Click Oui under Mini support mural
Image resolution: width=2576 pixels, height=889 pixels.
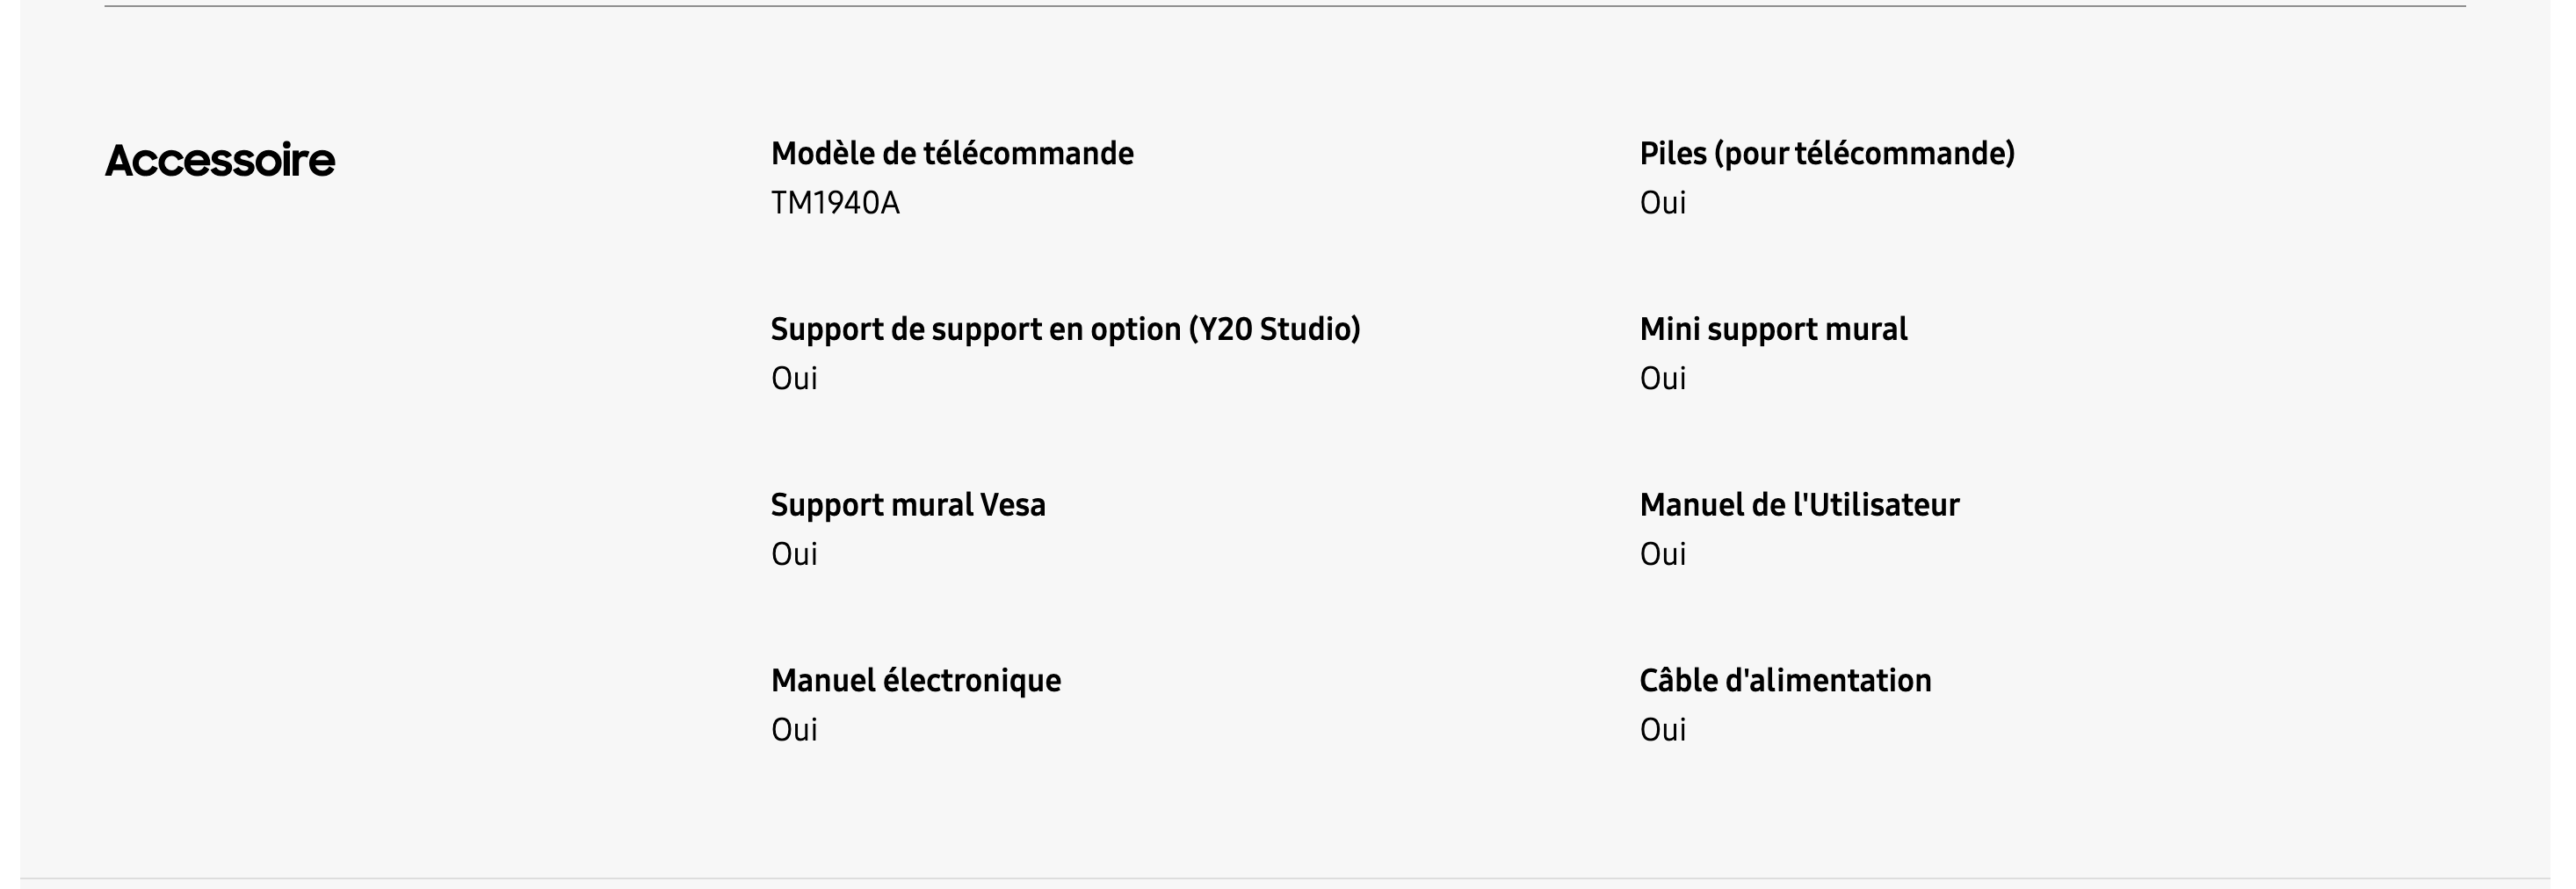1662,379
